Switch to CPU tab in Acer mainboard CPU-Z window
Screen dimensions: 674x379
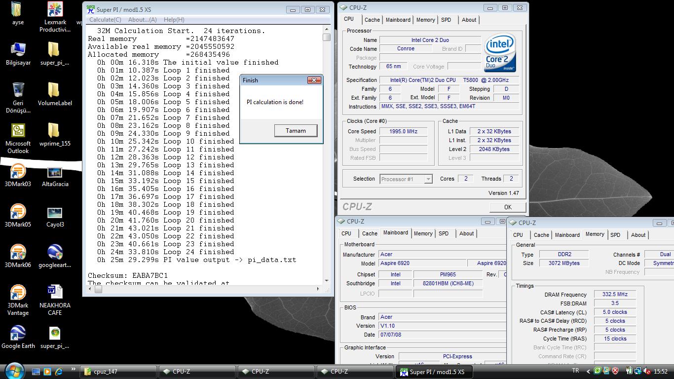(x=346, y=234)
